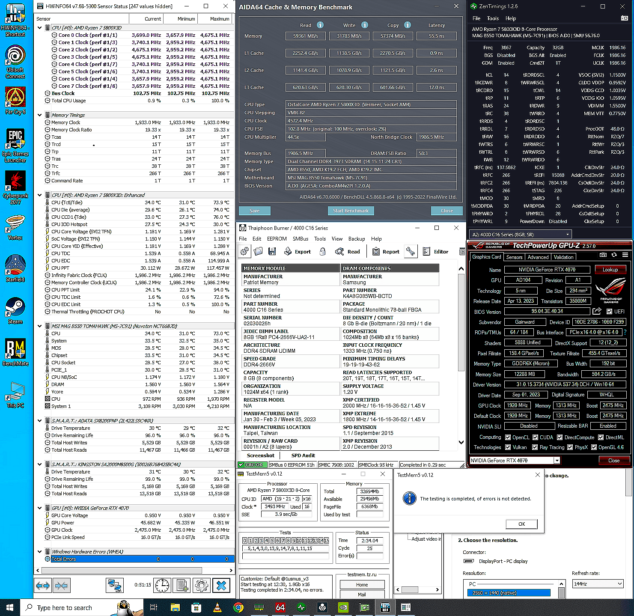Viewport: 634px width, 616px height.
Task: Collapse GPU [#0] NVIDIA GeForce RTX 4070 group
Action: (x=40, y=508)
